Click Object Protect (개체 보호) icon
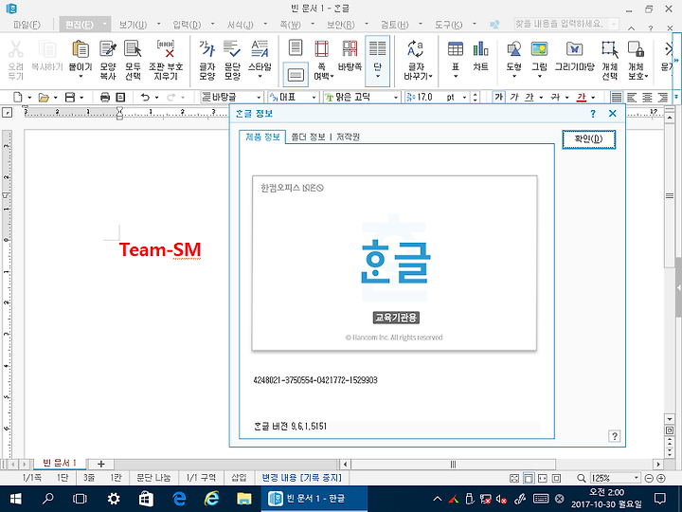The image size is (682, 512). click(636, 49)
